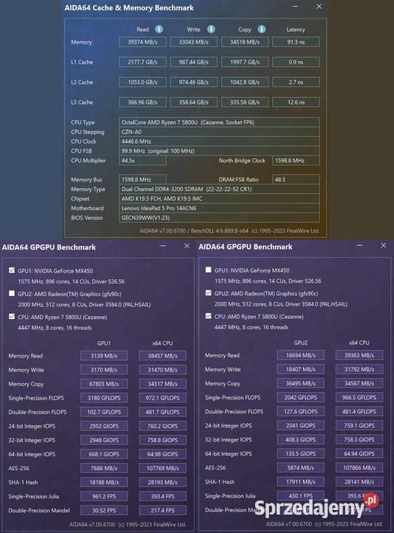Click BIOS Version field GECN39WW(V1.23)
The image size is (394, 533).
(220, 218)
